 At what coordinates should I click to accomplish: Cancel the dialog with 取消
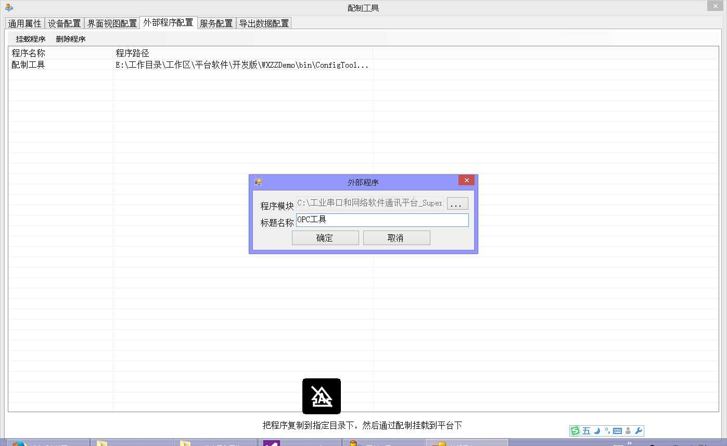click(397, 238)
